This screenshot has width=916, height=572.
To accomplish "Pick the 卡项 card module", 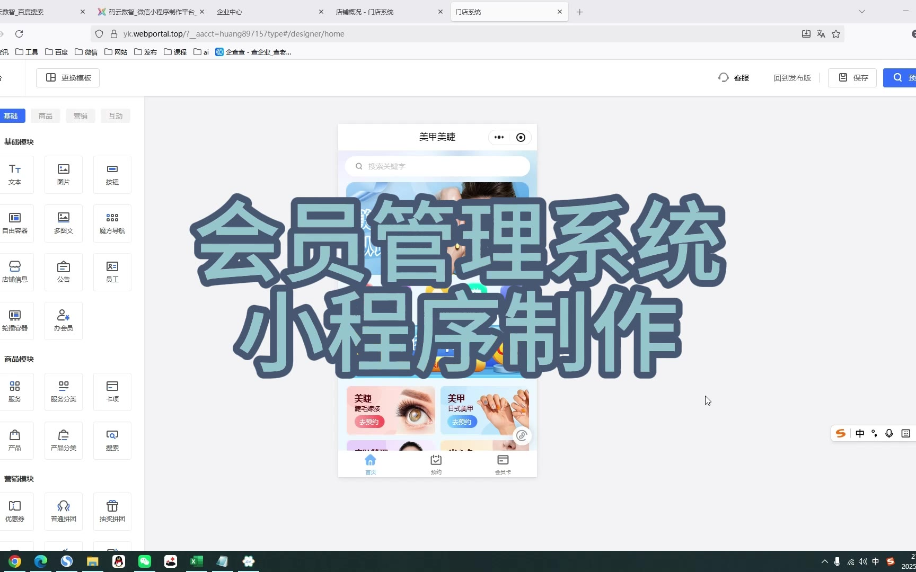I will (112, 391).
